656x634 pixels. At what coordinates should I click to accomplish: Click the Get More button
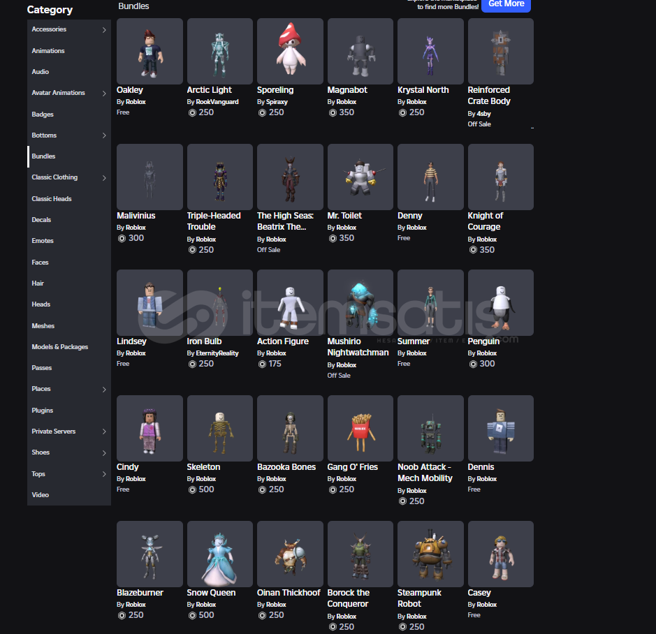[506, 4]
